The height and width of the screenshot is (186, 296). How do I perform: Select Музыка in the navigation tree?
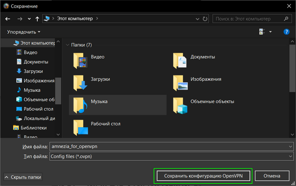[32, 90]
